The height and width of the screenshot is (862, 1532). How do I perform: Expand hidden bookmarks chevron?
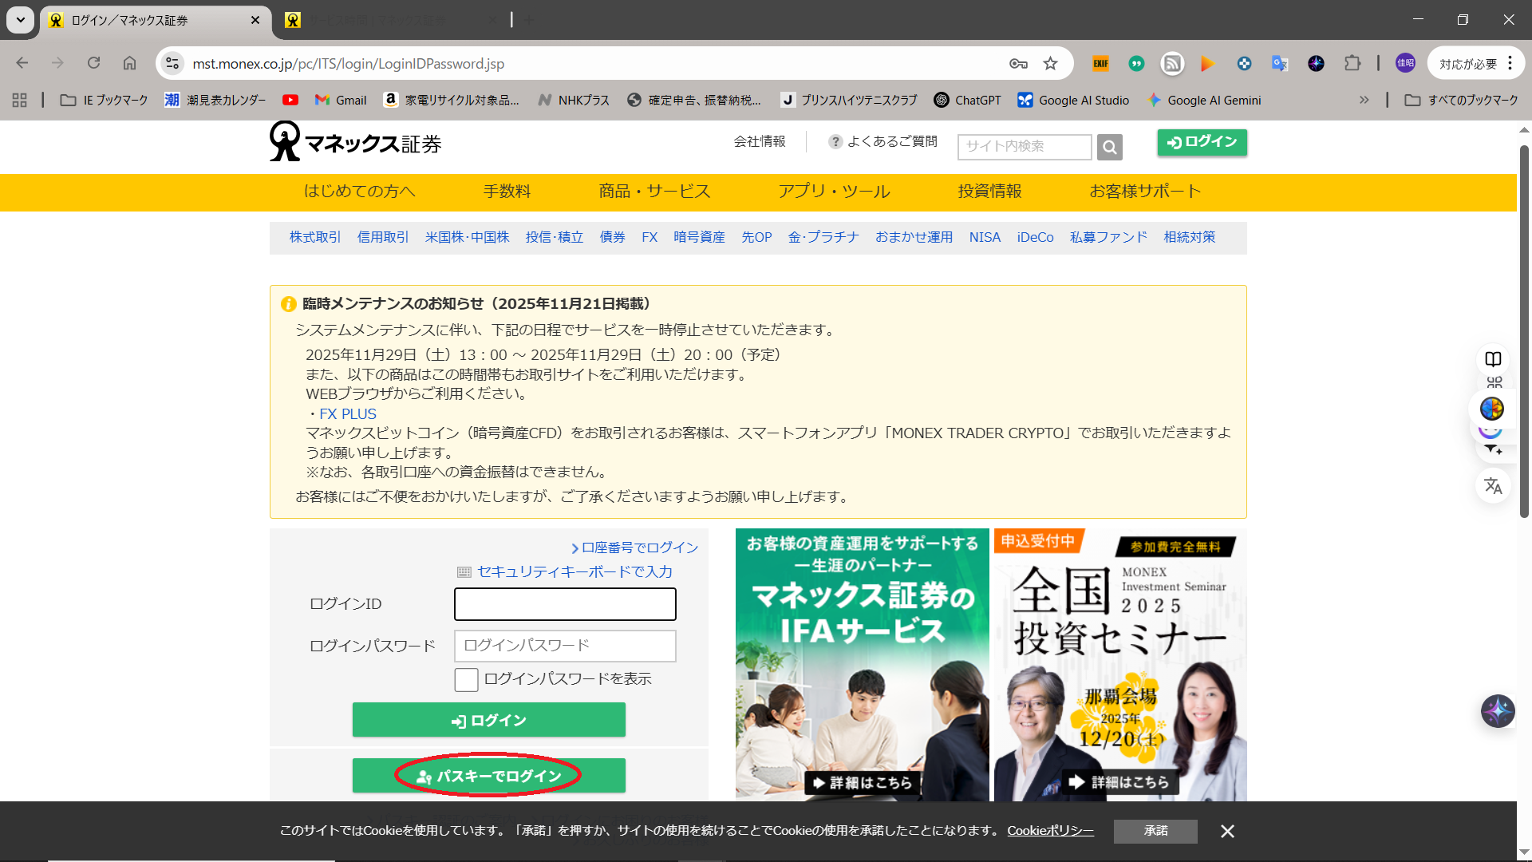click(1364, 101)
